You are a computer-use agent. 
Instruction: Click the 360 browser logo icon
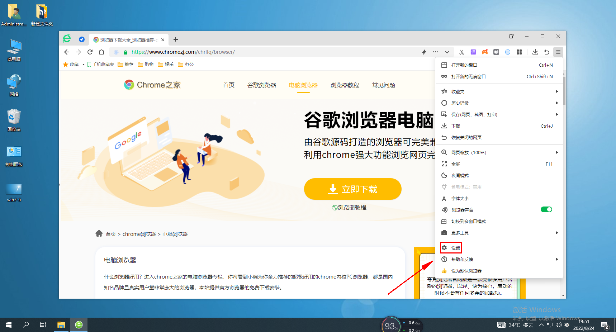67,39
